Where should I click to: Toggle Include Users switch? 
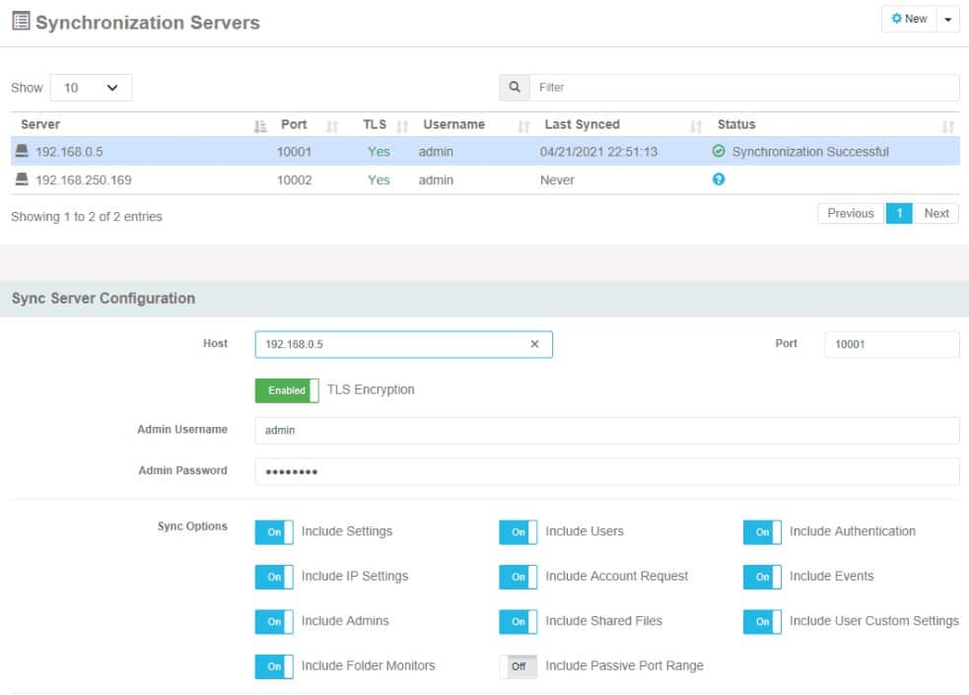(x=518, y=532)
